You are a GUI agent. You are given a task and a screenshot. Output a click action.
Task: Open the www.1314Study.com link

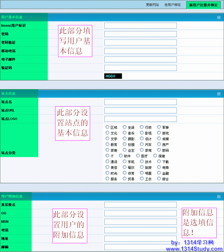194,249
